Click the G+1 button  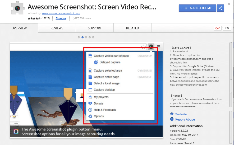click(218, 28)
